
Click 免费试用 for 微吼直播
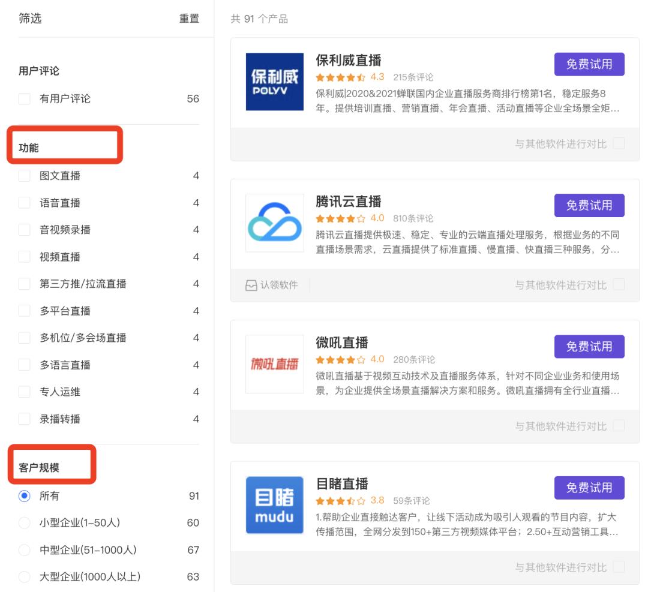click(589, 347)
